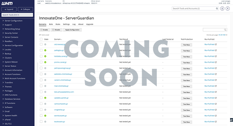Click the WHM logo
Image resolution: width=233 pixels, height=126 pixels.
tap(7, 3)
